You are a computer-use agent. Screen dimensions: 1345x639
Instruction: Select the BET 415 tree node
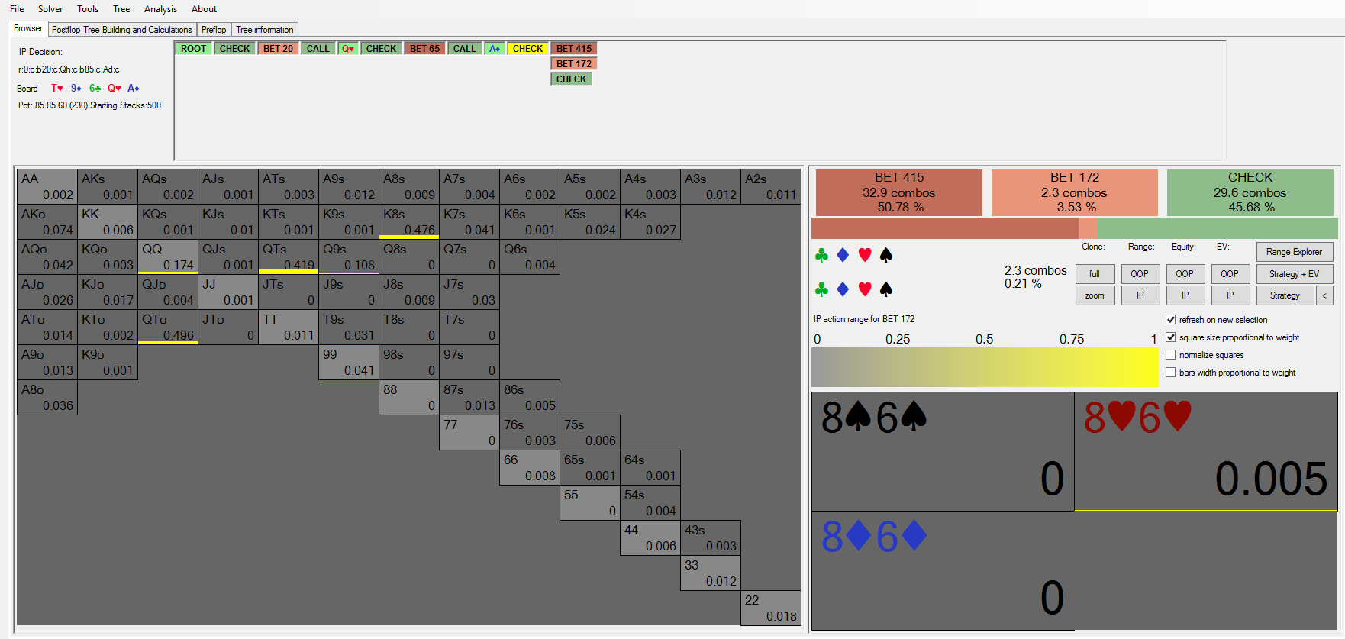(574, 49)
